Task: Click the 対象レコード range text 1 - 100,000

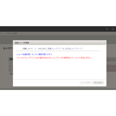Action: click(x=40, y=49)
